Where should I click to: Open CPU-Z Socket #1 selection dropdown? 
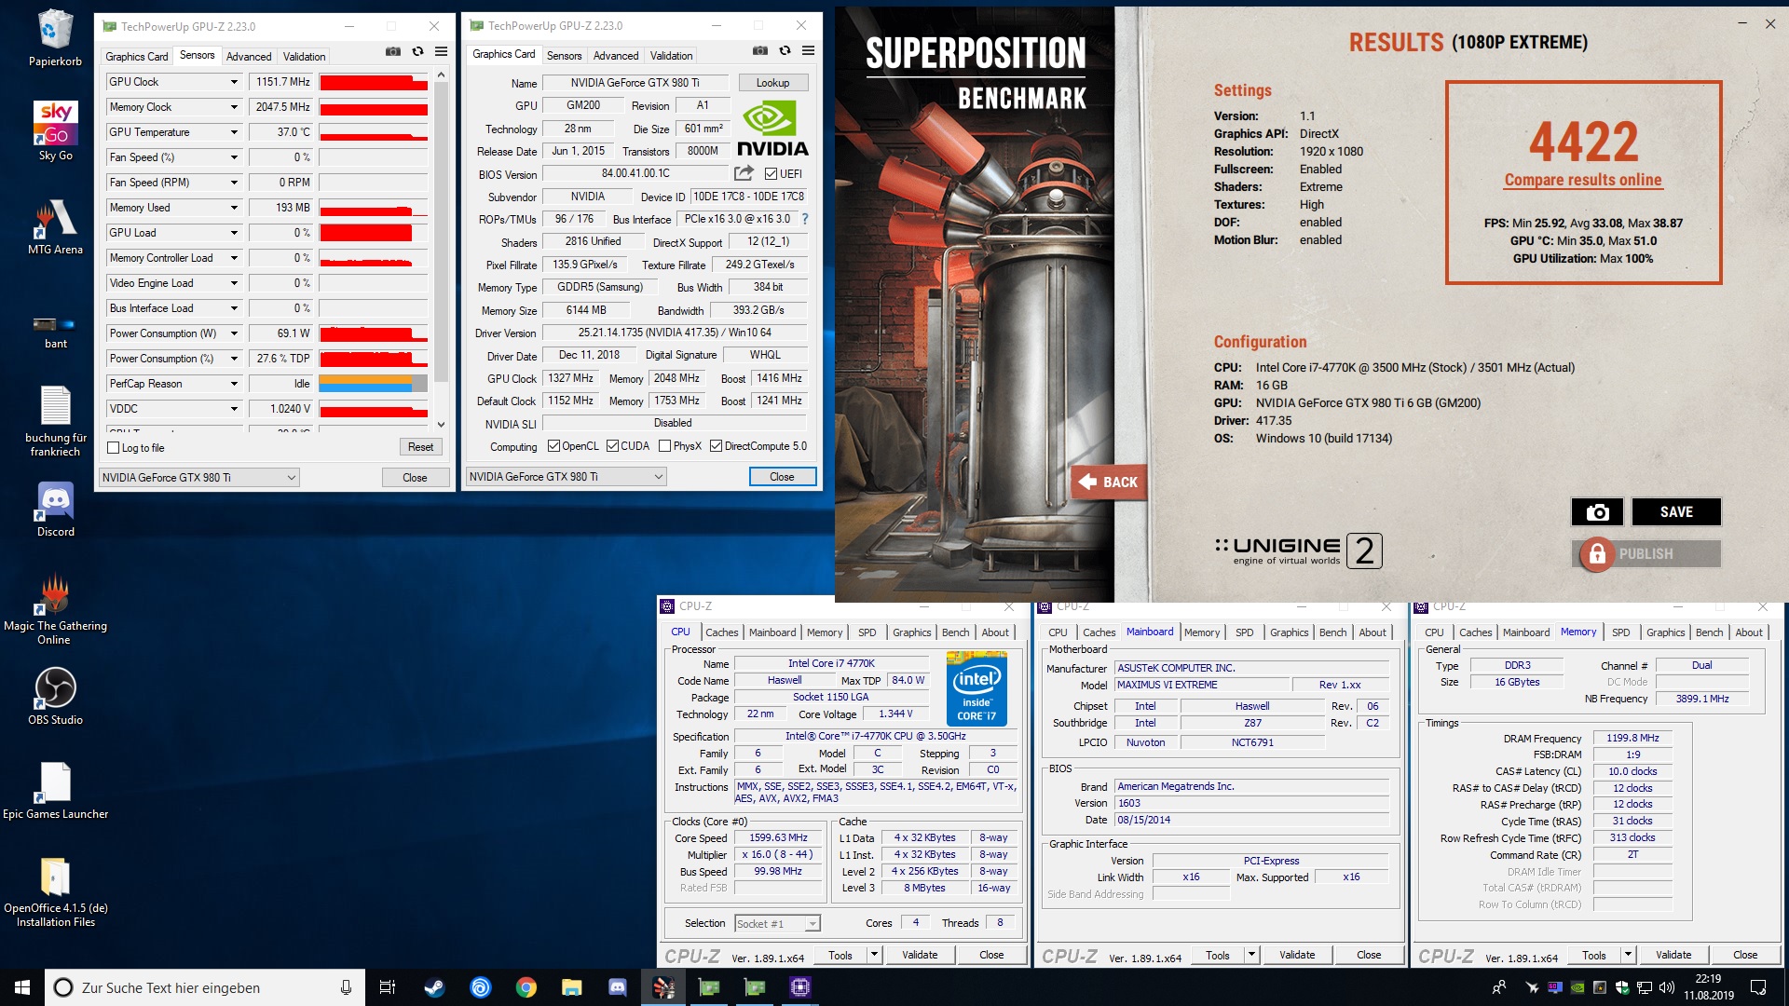[x=777, y=924]
